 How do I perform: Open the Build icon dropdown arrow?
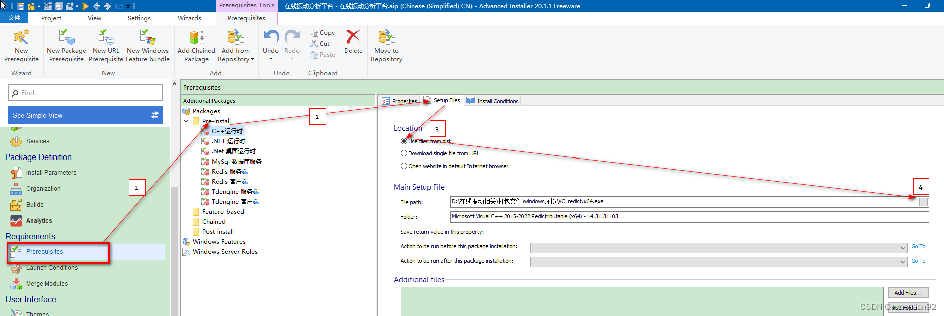pos(39,6)
